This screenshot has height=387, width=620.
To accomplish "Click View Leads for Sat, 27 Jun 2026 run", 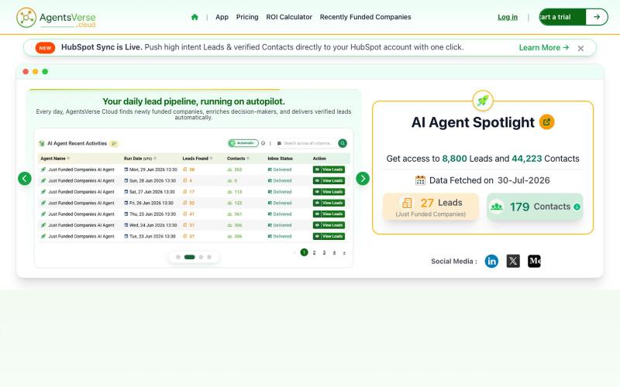I will coord(329,191).
